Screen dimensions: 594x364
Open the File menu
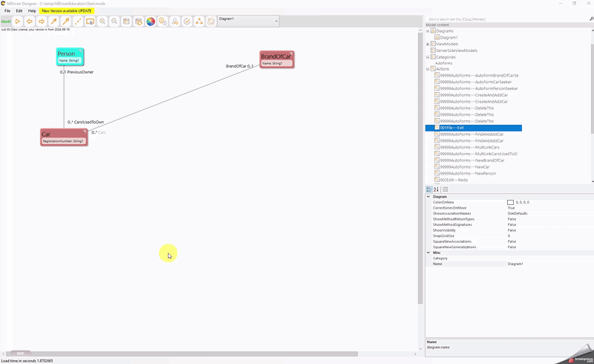(x=7, y=11)
